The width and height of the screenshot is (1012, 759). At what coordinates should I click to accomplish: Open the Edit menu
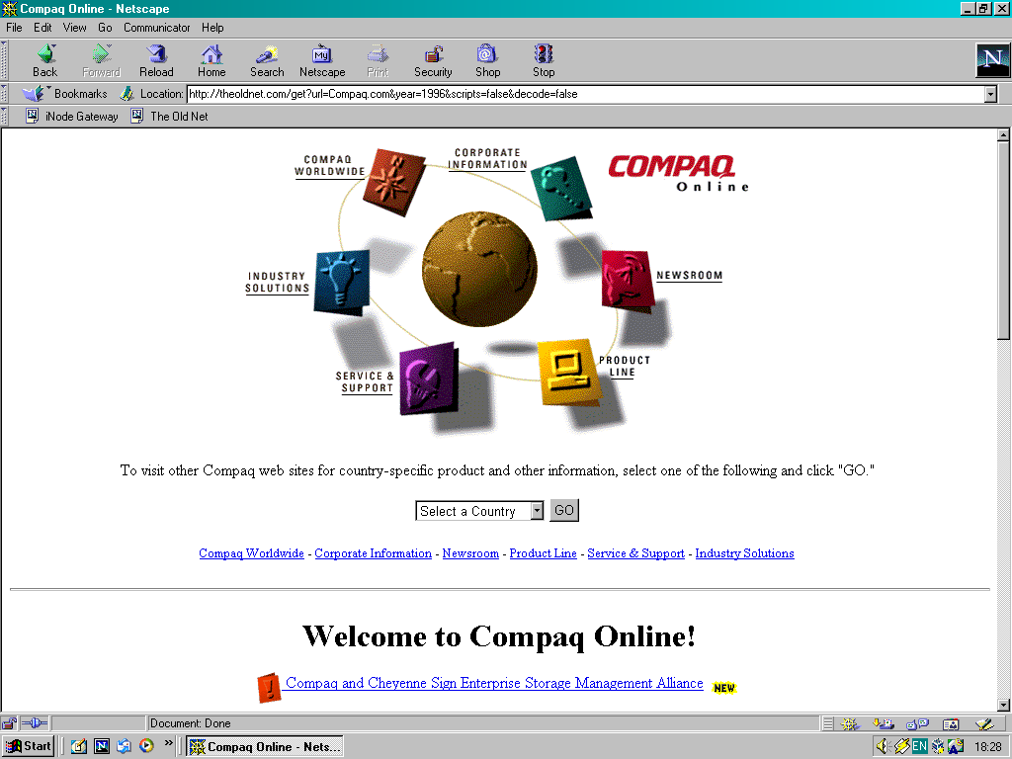(42, 28)
